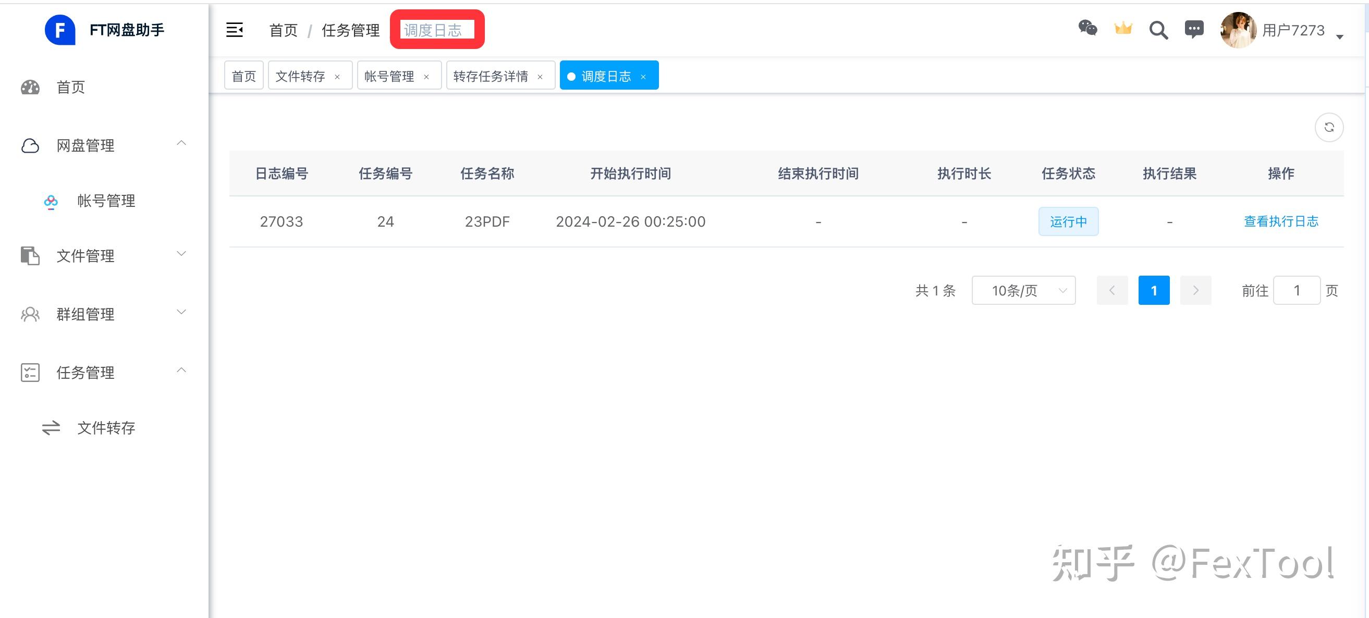The width and height of the screenshot is (1369, 618).
Task: Click the cloud icon for 网盘管理
Action: click(x=30, y=145)
